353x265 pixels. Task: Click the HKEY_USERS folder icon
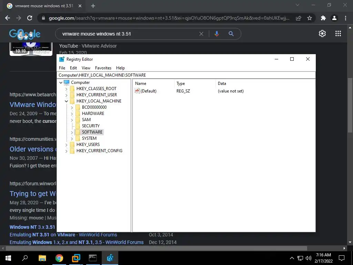(72, 145)
